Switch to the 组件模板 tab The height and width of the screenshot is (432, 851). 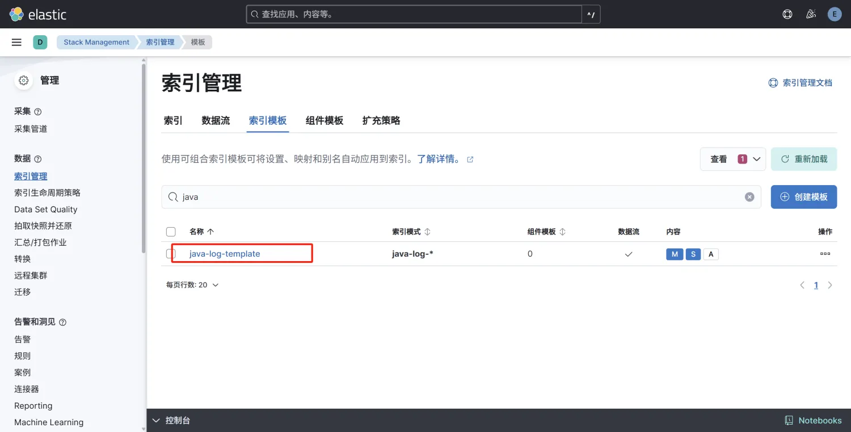pyautogui.click(x=324, y=120)
